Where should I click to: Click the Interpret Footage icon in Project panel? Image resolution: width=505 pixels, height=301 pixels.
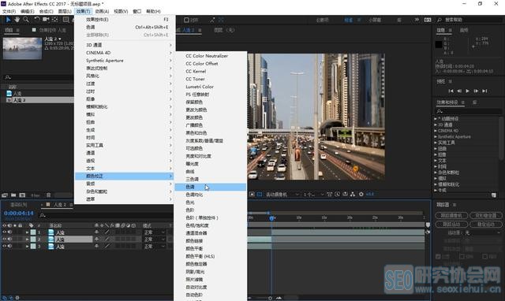pos(5,195)
